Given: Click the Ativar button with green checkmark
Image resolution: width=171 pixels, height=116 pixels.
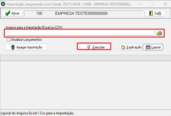Looking at the screenshot, I should click(x=12, y=13).
